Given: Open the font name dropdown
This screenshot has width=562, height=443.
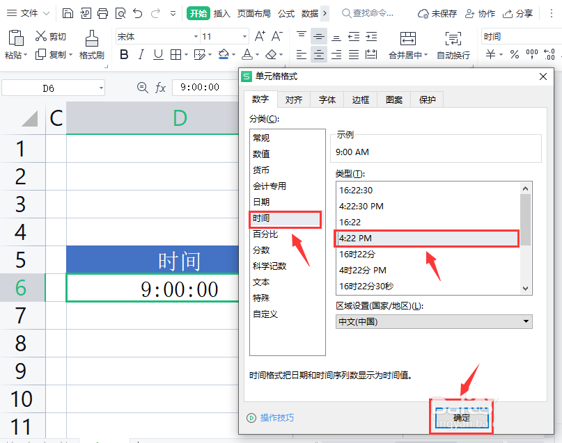Looking at the screenshot, I should [x=196, y=36].
